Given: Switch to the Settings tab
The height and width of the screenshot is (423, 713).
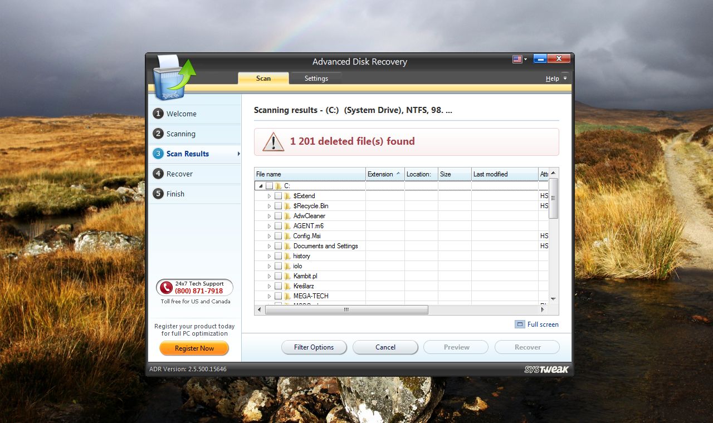Looking at the screenshot, I should point(316,78).
